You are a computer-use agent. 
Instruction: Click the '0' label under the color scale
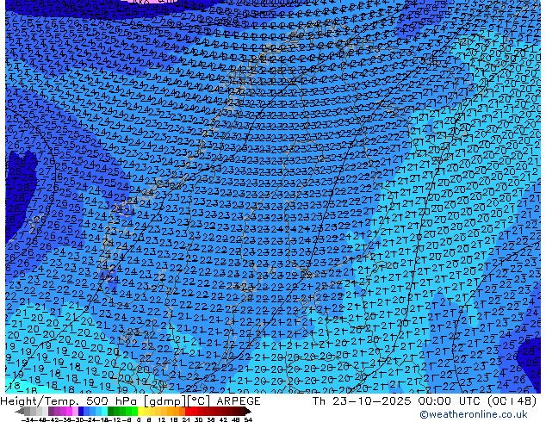tap(139, 419)
